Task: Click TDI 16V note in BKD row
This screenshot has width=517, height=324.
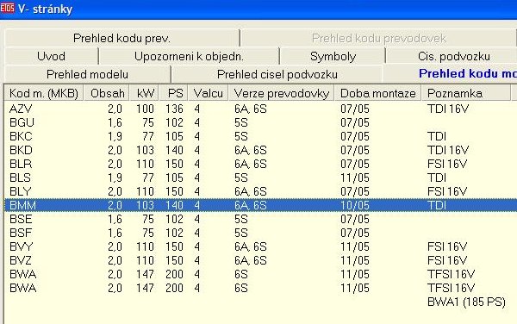Action: (x=448, y=150)
